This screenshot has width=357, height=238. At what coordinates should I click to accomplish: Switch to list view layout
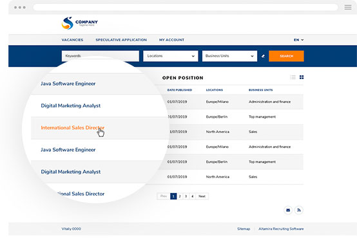[x=293, y=77]
